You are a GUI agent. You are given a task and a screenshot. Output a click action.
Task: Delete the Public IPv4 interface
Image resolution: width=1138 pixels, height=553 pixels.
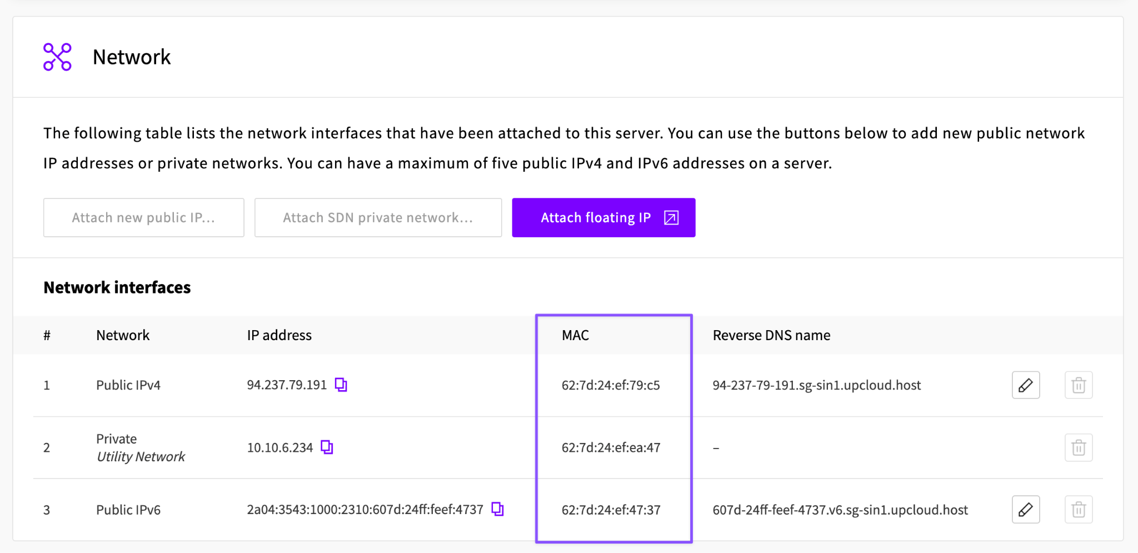click(x=1079, y=385)
